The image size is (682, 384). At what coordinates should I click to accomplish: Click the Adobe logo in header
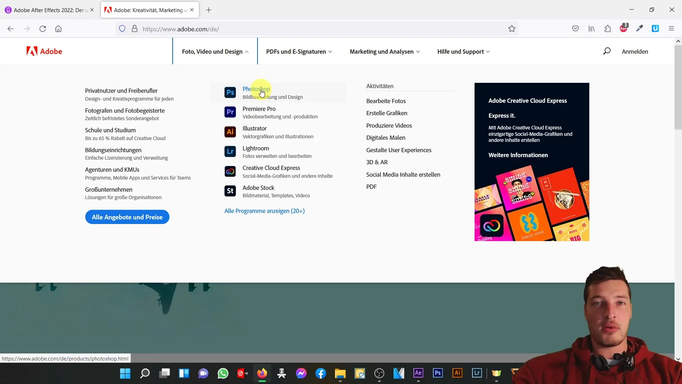point(44,51)
